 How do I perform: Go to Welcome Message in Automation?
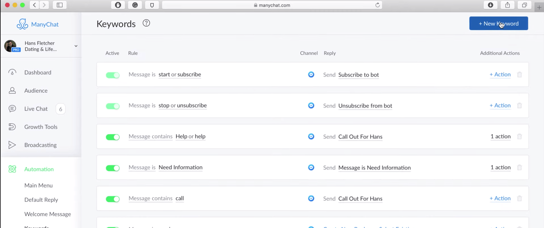tap(47, 214)
